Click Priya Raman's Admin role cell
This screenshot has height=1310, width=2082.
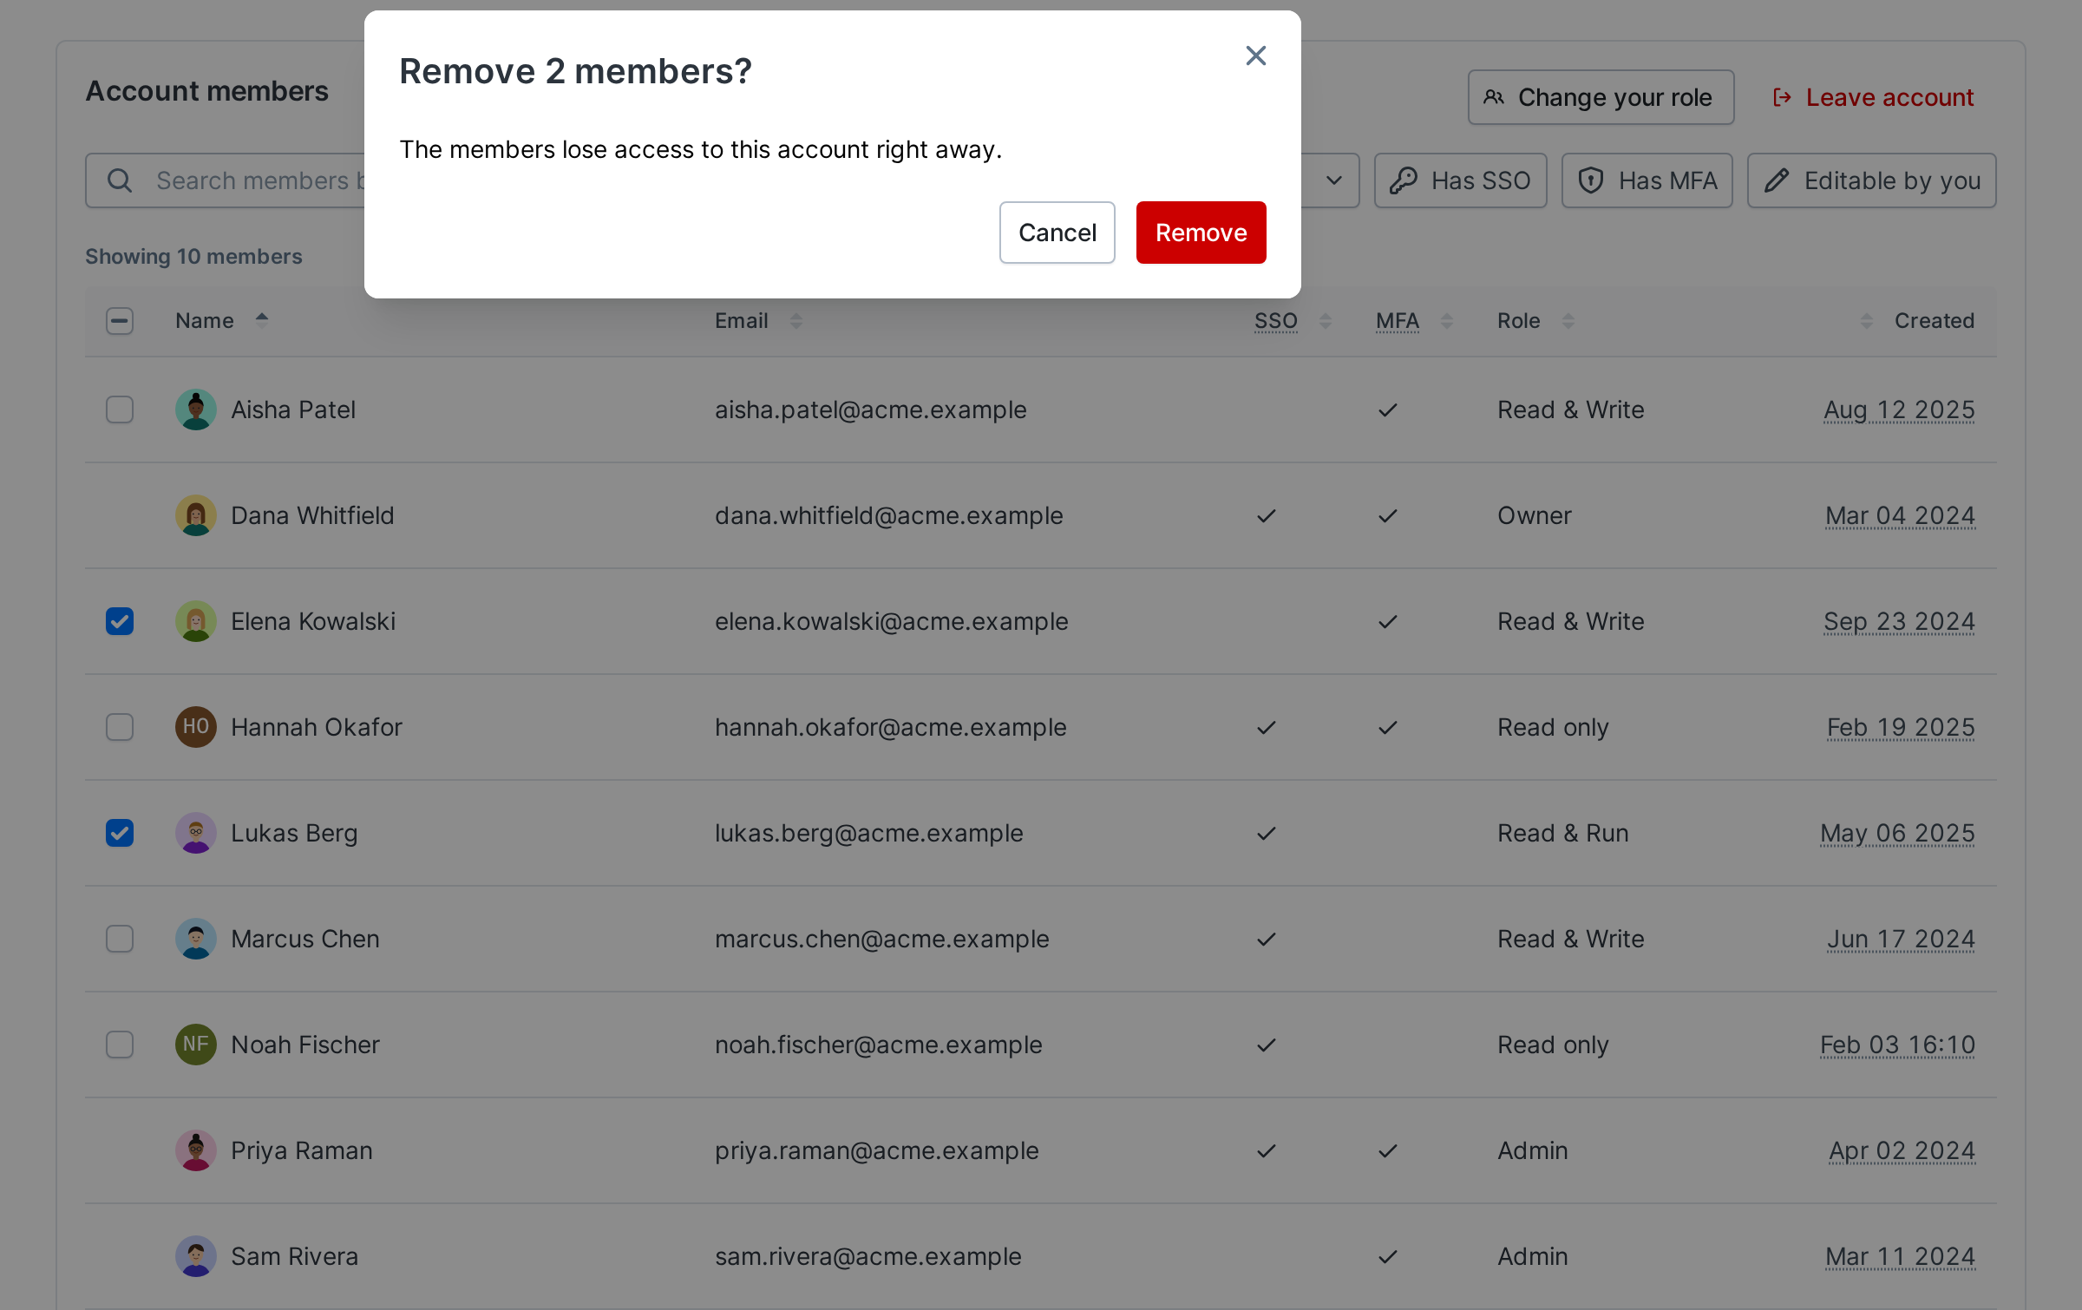click(1533, 1150)
